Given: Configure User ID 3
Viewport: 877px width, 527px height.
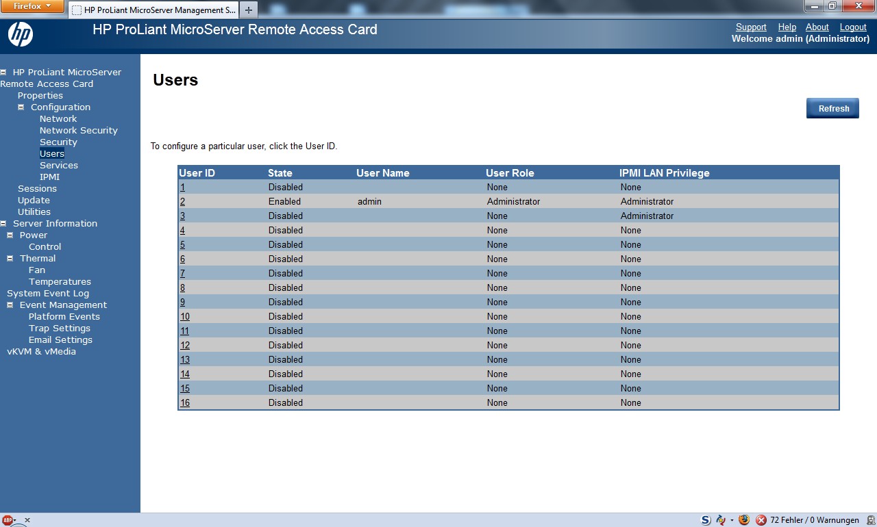Looking at the screenshot, I should click(x=182, y=216).
